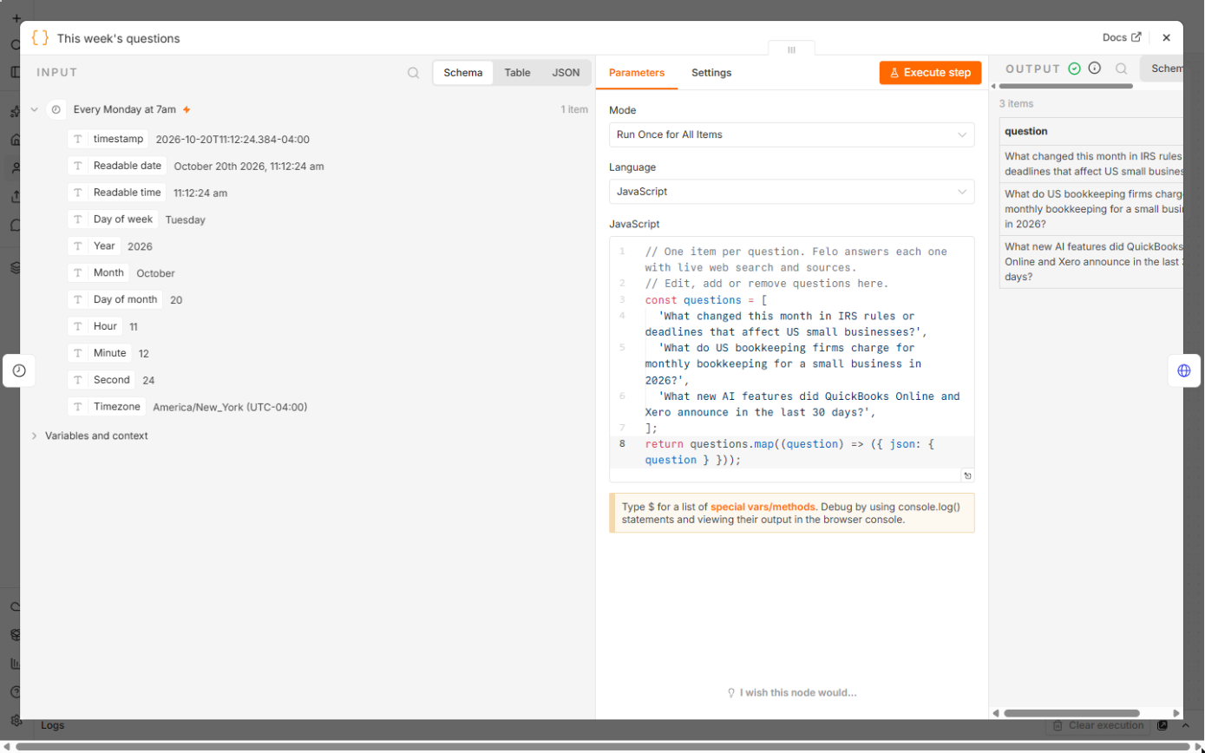Go to previous node via floating clock button
This screenshot has height=753, width=1205.
coord(19,370)
